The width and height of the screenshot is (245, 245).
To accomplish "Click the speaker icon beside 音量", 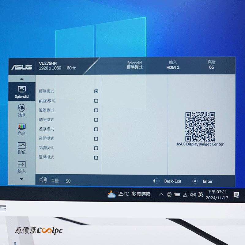I will point(43,180).
